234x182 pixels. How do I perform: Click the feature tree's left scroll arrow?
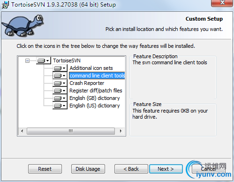click(22, 131)
